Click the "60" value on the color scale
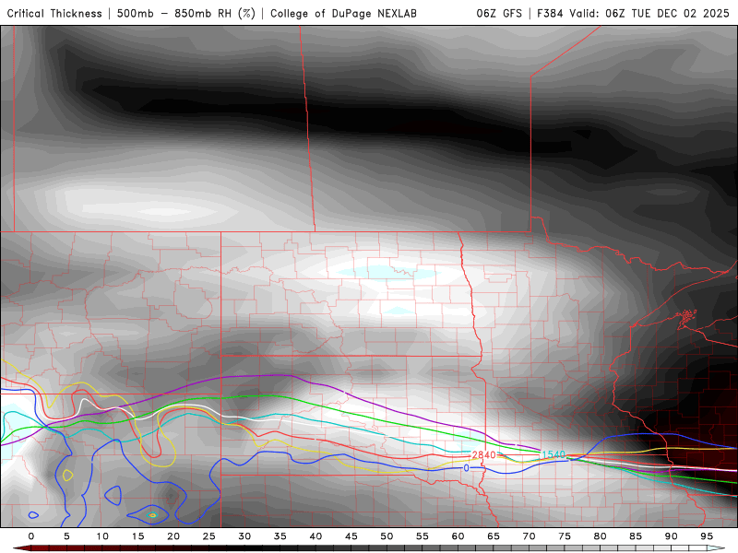The height and width of the screenshot is (553, 738). click(x=458, y=536)
